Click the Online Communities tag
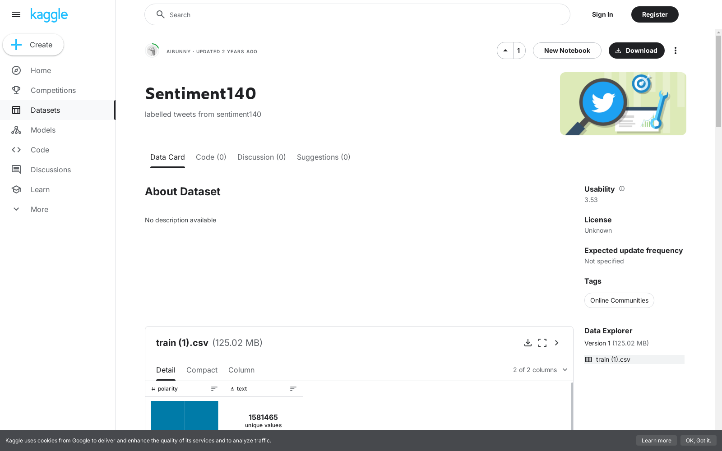Image resolution: width=722 pixels, height=451 pixels. [x=619, y=300]
